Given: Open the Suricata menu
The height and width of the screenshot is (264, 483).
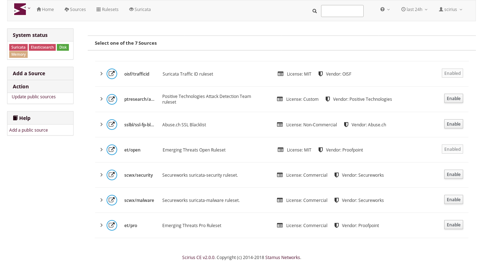Looking at the screenshot, I should point(140,10).
